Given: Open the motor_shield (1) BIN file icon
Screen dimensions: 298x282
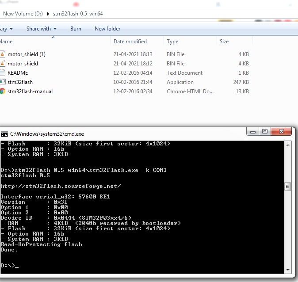Looking at the screenshot, I should [x=2, y=54].
